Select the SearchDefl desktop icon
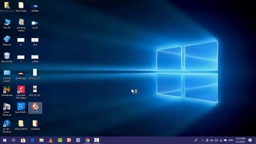 click(x=21, y=108)
